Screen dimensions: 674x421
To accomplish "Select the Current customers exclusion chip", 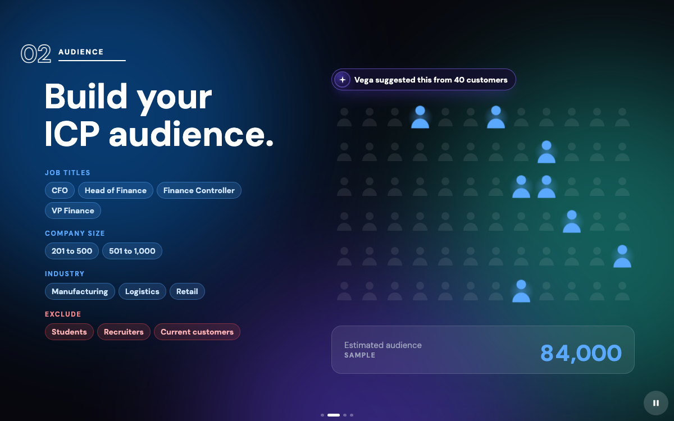I will click(x=197, y=332).
